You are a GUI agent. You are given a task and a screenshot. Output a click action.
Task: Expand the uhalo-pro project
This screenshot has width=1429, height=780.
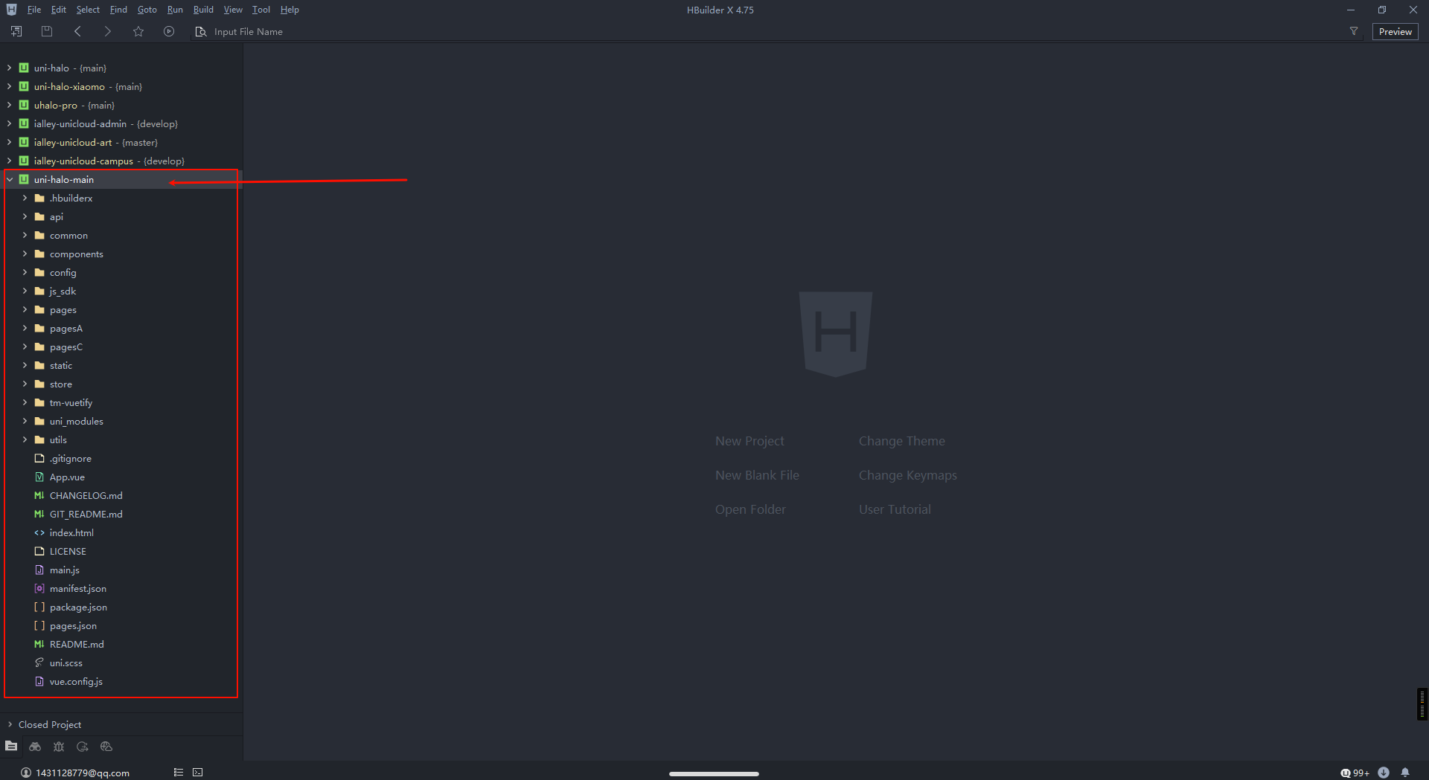click(9, 105)
